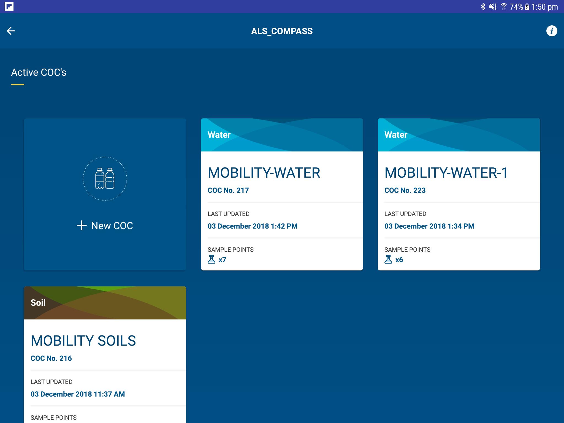Tap the battery charging icon
The width and height of the screenshot is (564, 423).
[x=527, y=7]
